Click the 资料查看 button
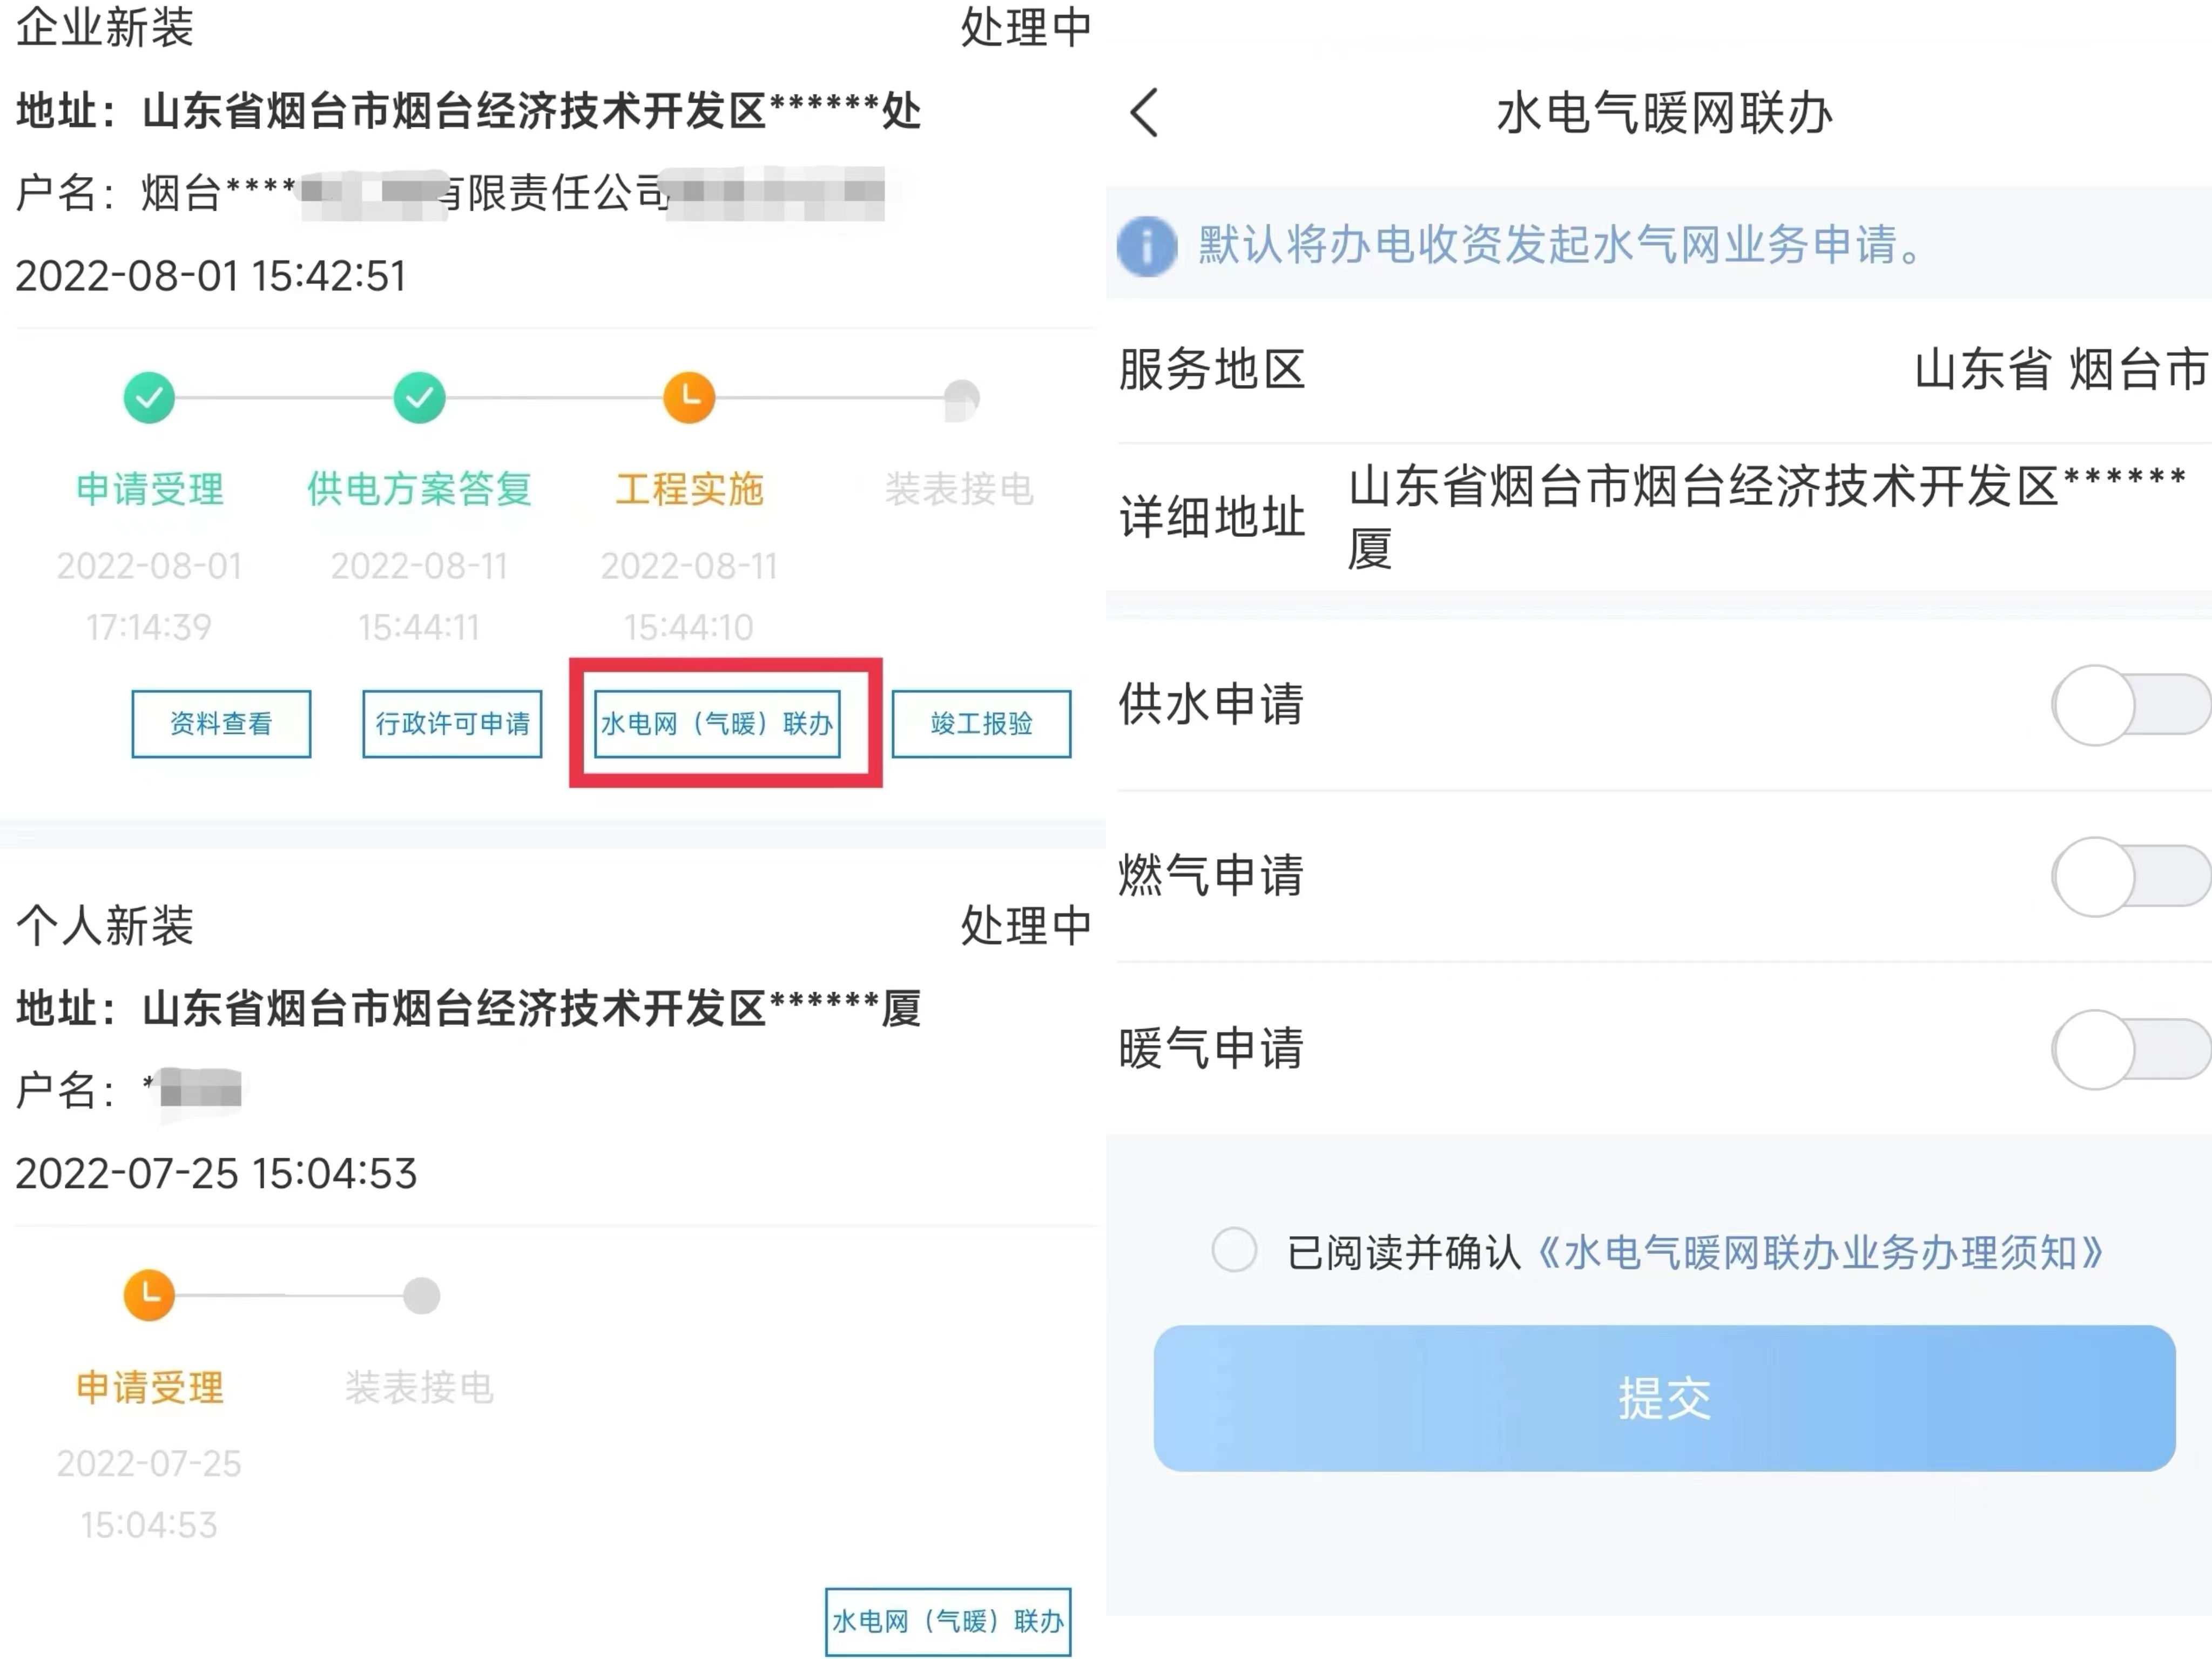The width and height of the screenshot is (2212, 1659). [x=221, y=723]
